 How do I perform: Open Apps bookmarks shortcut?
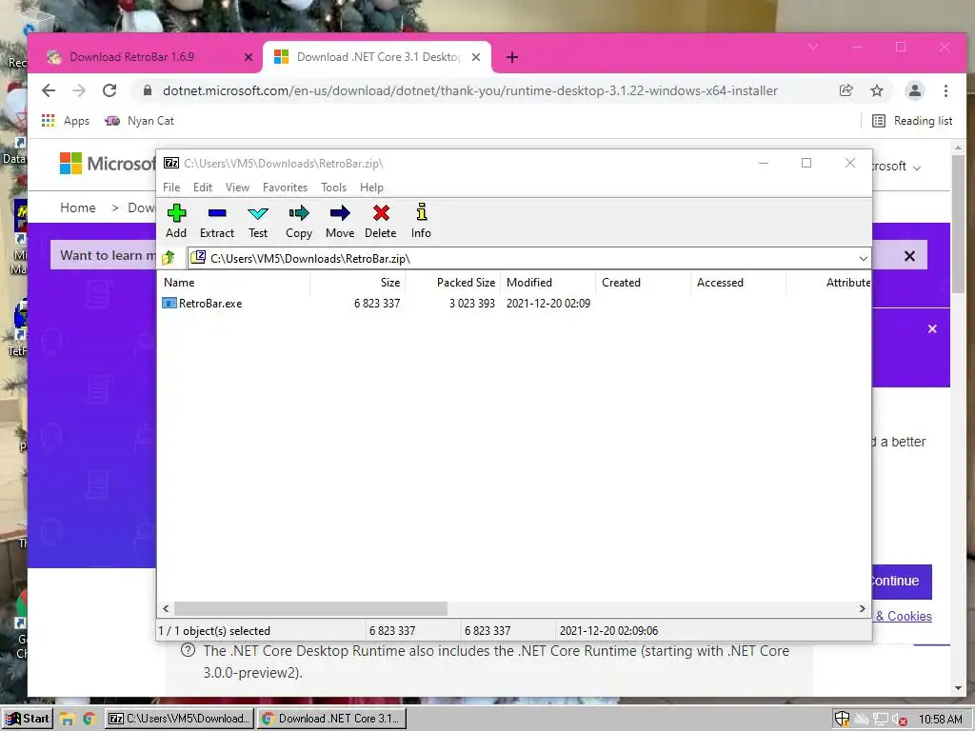pos(66,121)
